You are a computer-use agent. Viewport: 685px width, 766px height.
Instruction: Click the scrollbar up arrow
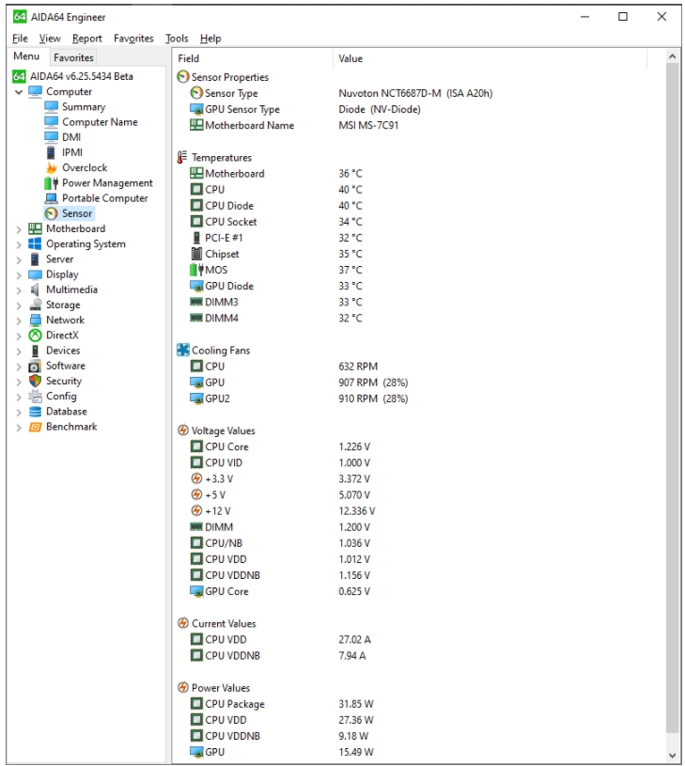coord(672,56)
